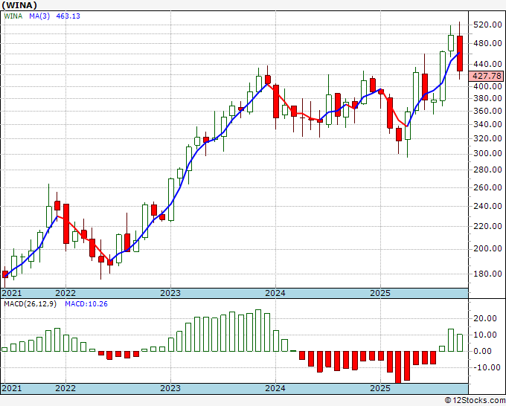Select the 320.00 price axis label
This screenshot has height=406, width=506.
(x=487, y=138)
